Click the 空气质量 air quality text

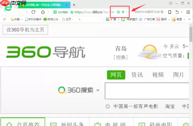point(174,56)
